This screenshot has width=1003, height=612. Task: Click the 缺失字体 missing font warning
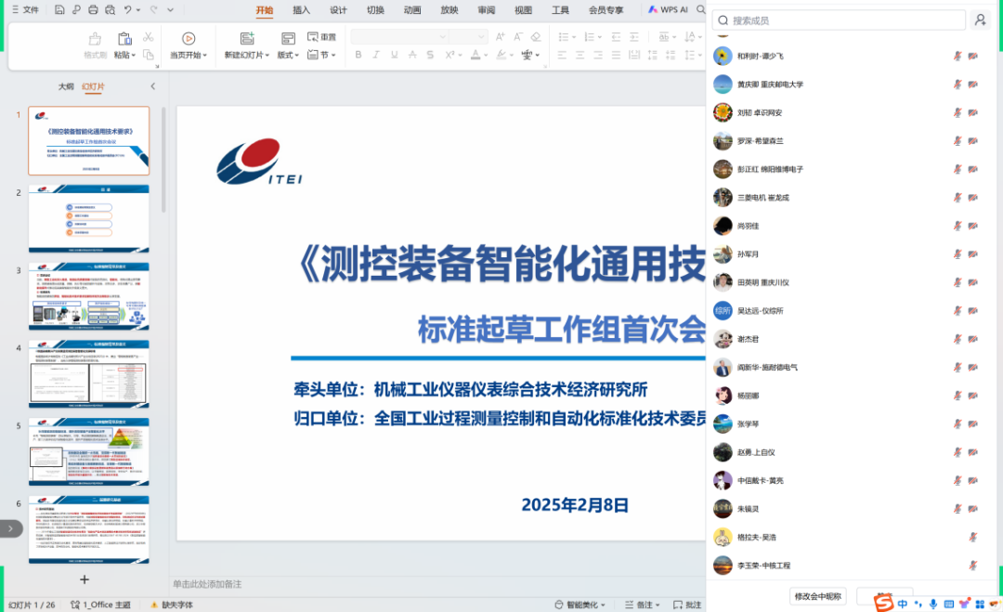pos(172,605)
